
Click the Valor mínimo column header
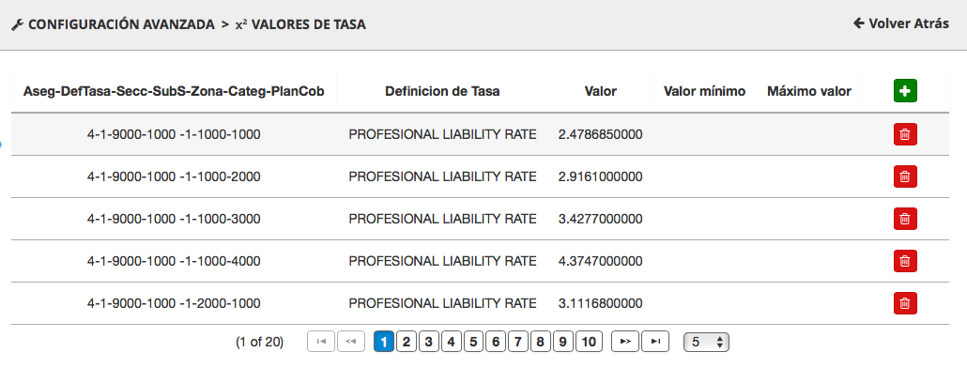704,91
